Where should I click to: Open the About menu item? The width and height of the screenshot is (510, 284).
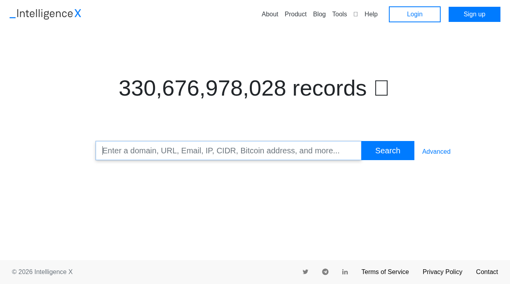[x=270, y=14]
